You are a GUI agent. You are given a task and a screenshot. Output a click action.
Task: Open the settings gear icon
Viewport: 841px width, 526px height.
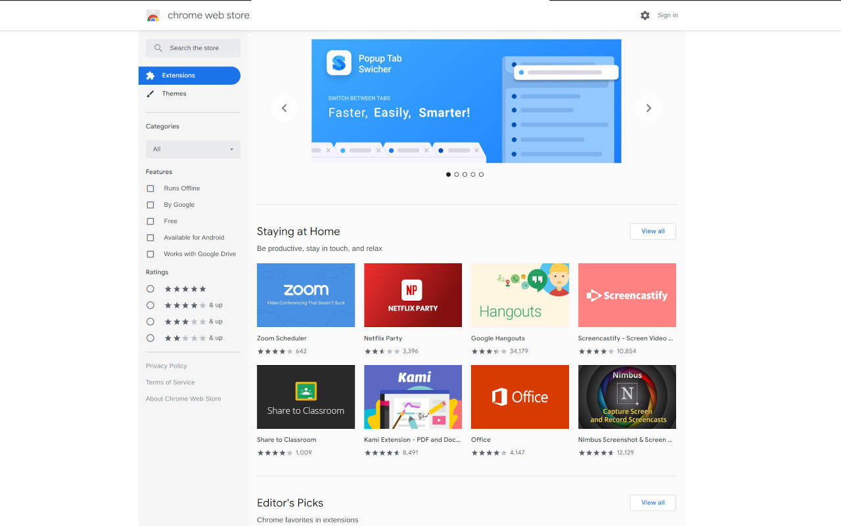(x=645, y=15)
